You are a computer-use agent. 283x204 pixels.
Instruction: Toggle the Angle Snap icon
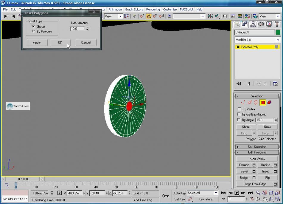tap(149, 16)
